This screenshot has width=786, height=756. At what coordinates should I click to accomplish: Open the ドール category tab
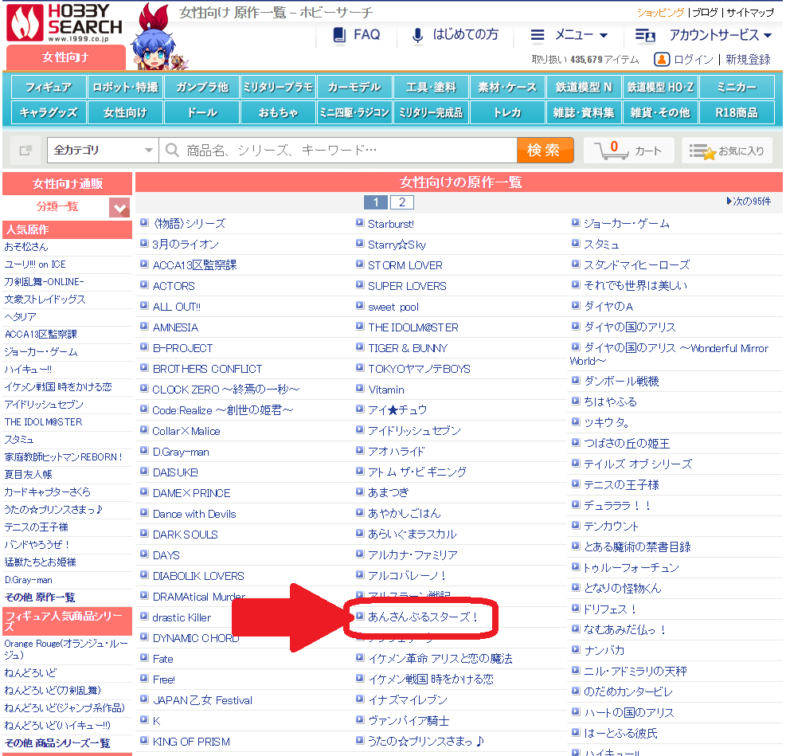(x=202, y=112)
